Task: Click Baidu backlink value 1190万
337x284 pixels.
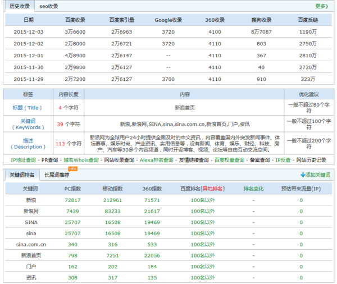Action: 308,32
